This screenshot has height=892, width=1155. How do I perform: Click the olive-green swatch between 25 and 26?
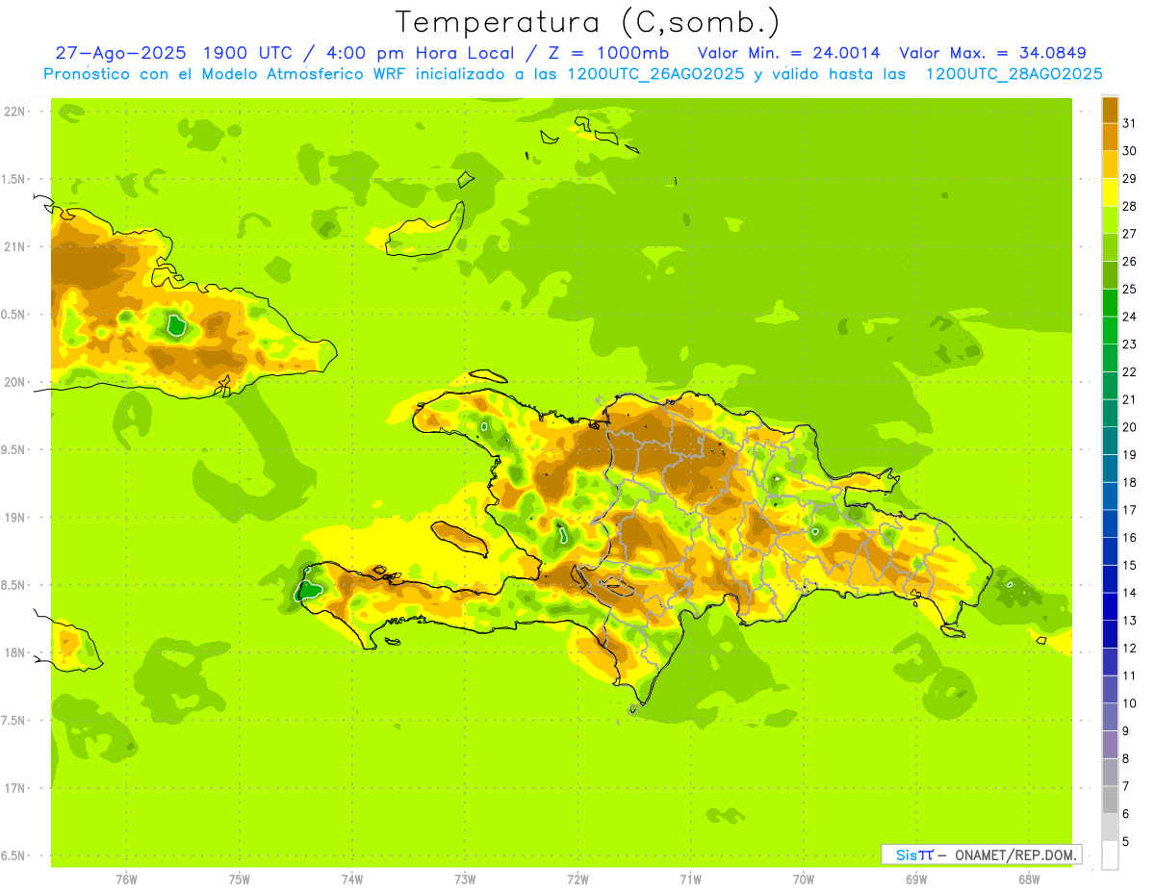[x=1110, y=275]
